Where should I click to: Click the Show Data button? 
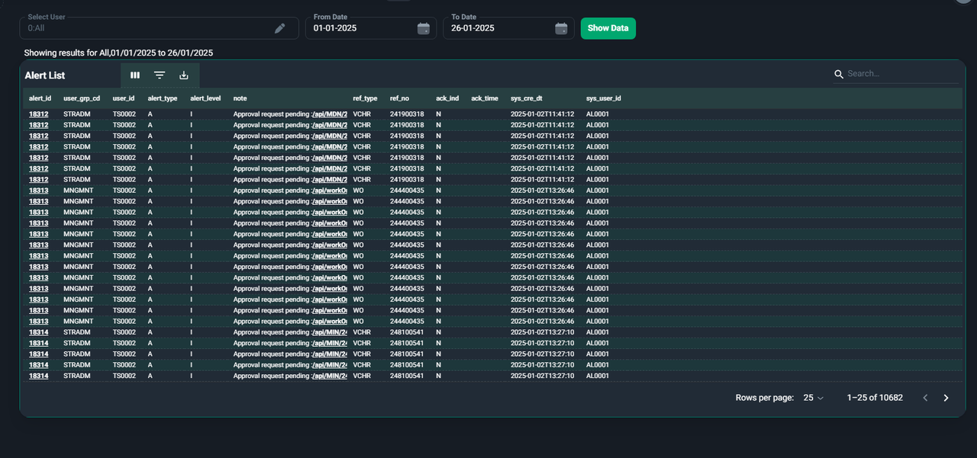(608, 28)
